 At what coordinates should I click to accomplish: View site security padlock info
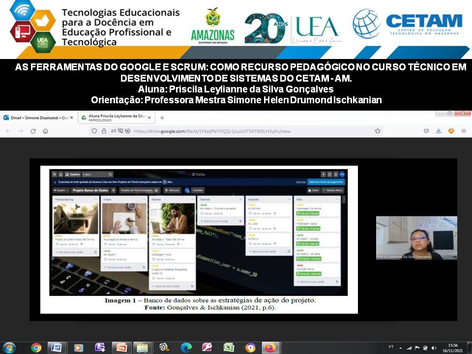(104, 131)
